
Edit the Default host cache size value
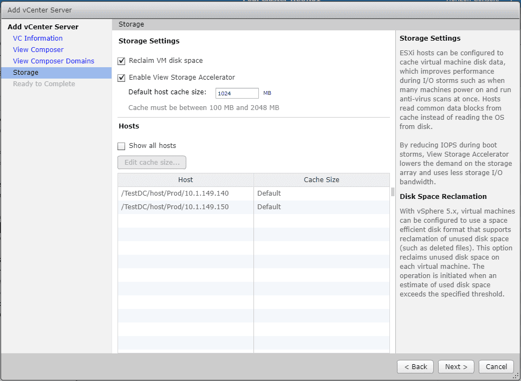237,93
